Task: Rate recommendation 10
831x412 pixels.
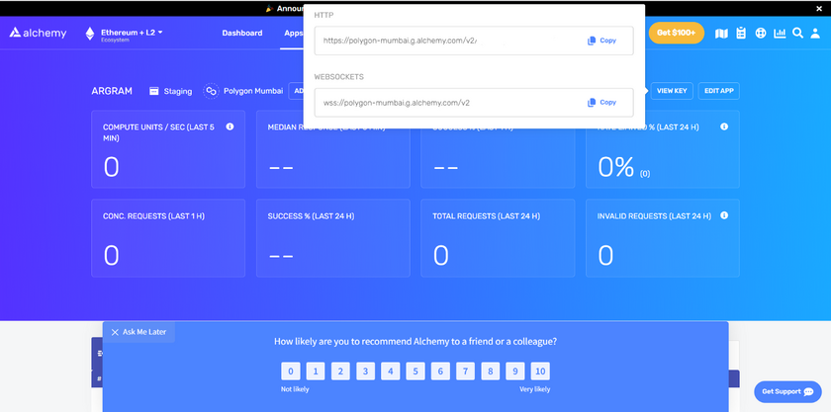Action: tap(540, 371)
